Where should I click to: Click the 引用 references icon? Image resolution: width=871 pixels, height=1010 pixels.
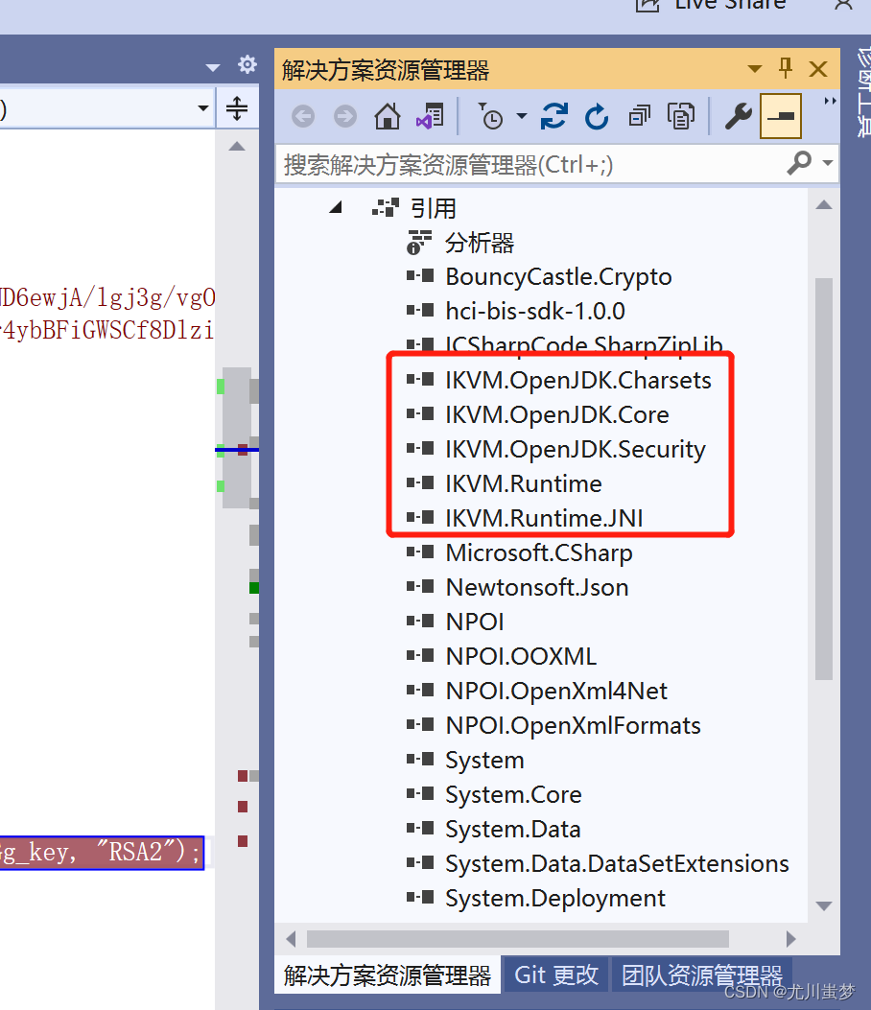[386, 208]
